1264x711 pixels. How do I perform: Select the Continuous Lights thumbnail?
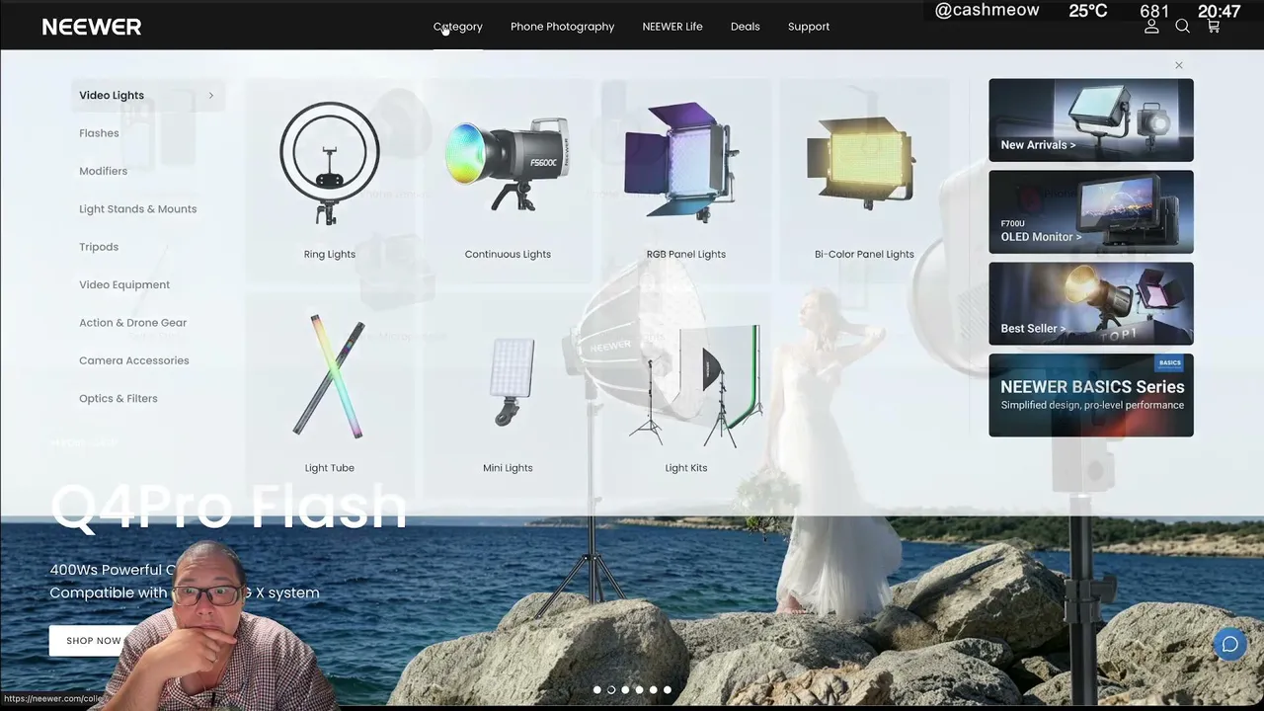click(508, 163)
